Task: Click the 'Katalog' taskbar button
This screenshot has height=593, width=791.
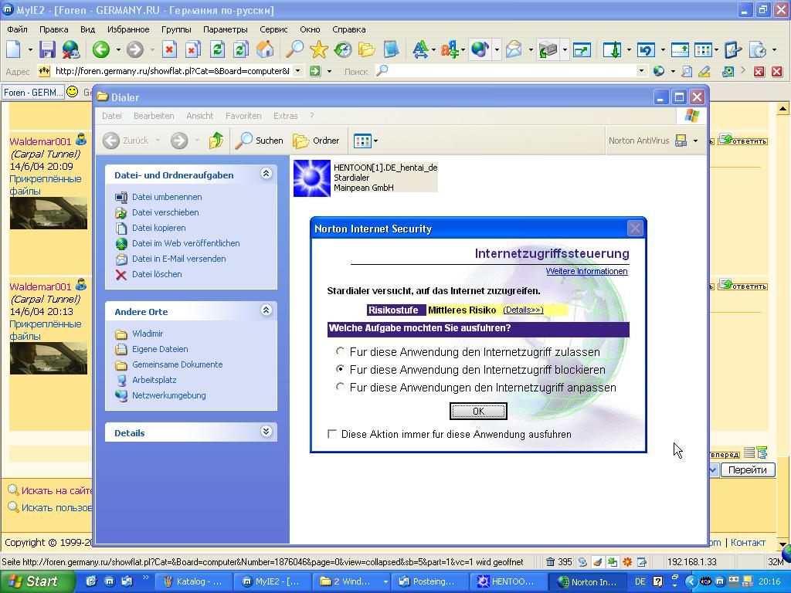Action: 193,582
